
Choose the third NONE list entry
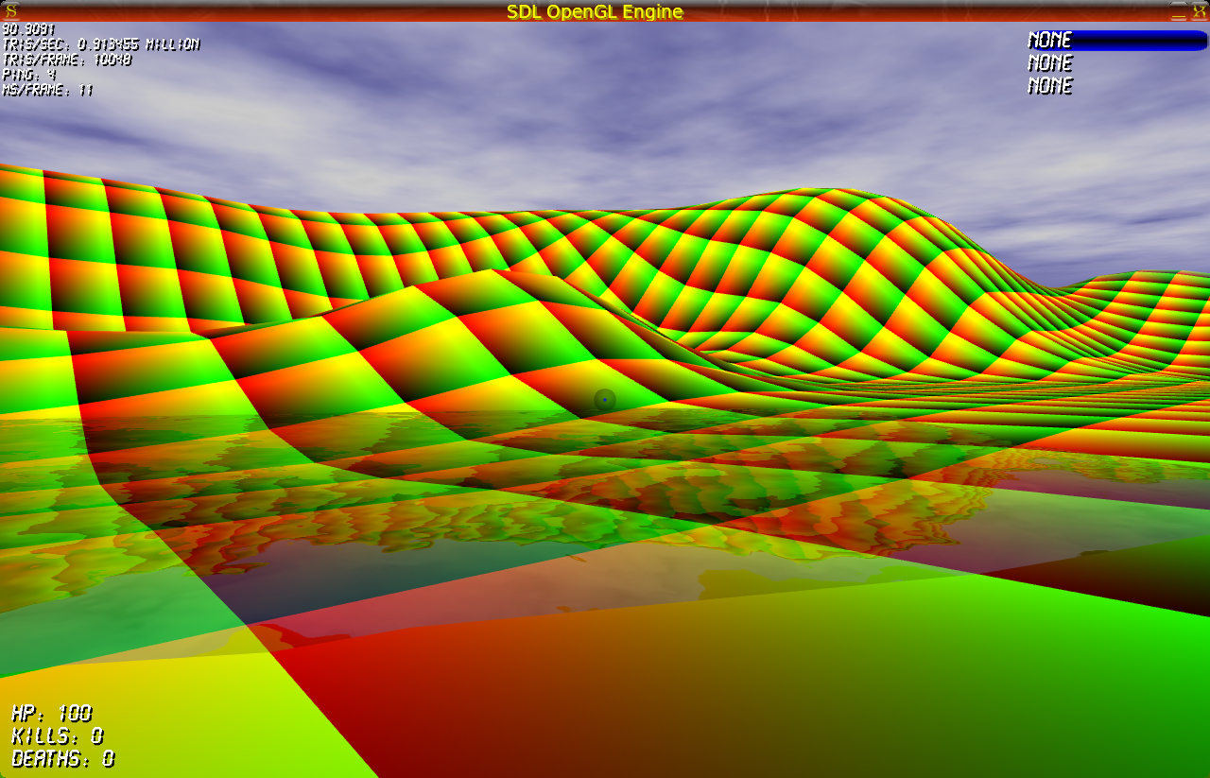pyautogui.click(x=1049, y=85)
